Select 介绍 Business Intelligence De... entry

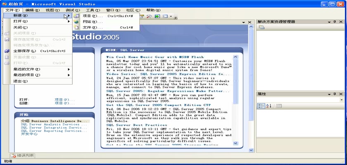click(55, 121)
